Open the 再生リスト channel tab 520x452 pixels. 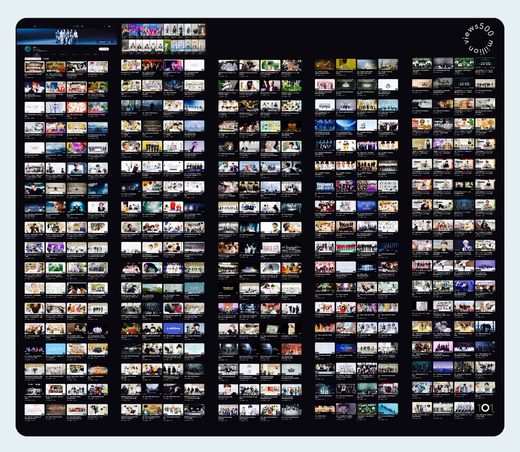point(64,55)
